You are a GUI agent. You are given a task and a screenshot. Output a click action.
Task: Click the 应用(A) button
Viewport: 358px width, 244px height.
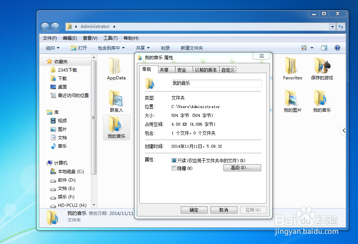(253, 210)
